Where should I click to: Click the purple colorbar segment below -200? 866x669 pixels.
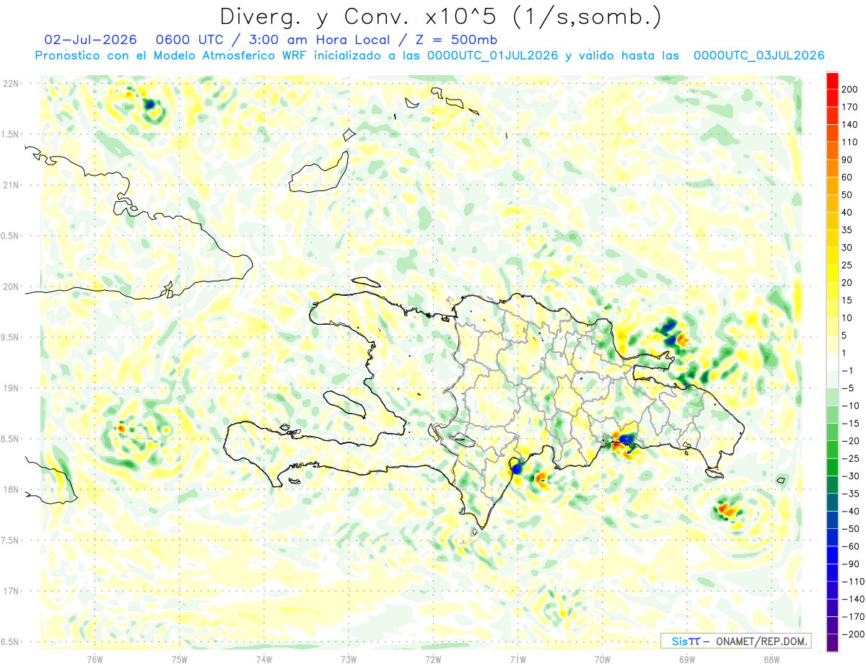(x=832, y=643)
